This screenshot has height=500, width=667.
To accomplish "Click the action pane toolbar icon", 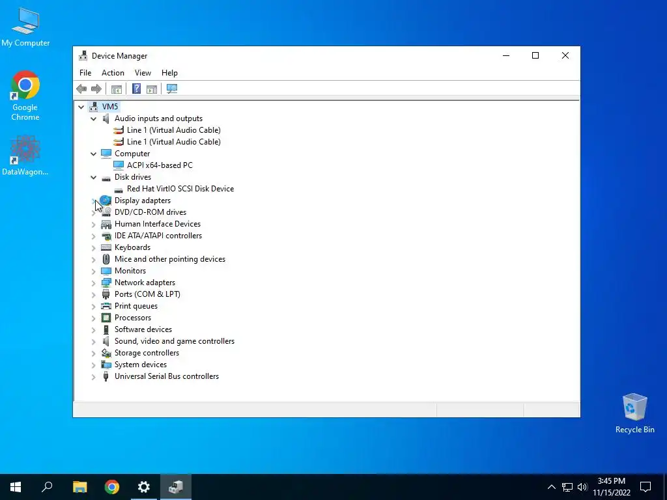I will pyautogui.click(x=151, y=89).
